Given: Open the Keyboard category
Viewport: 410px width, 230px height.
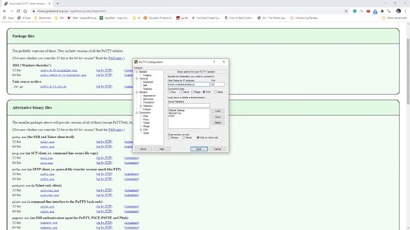Looking at the screenshot, I should click(x=148, y=82).
